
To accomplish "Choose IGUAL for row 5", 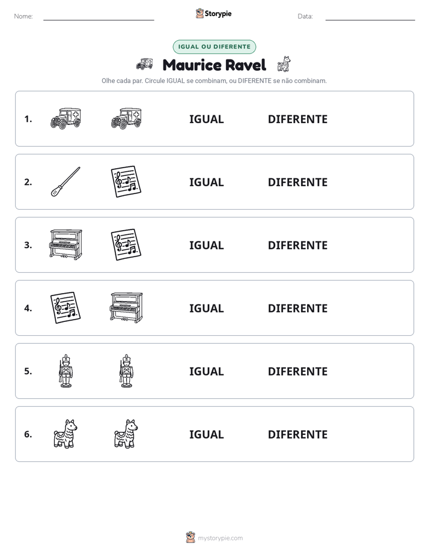I will [206, 371].
